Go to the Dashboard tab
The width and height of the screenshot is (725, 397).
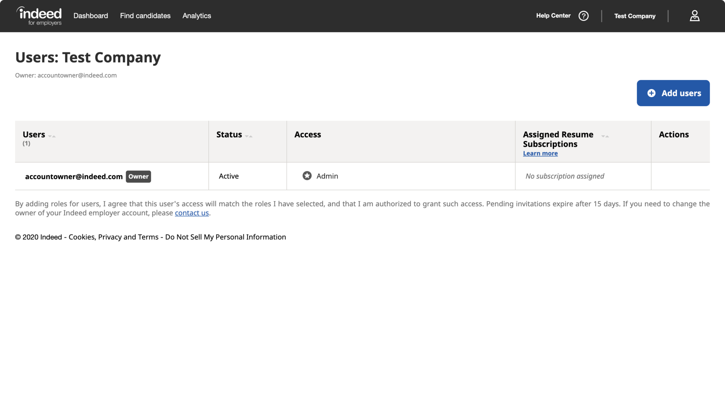[91, 16]
